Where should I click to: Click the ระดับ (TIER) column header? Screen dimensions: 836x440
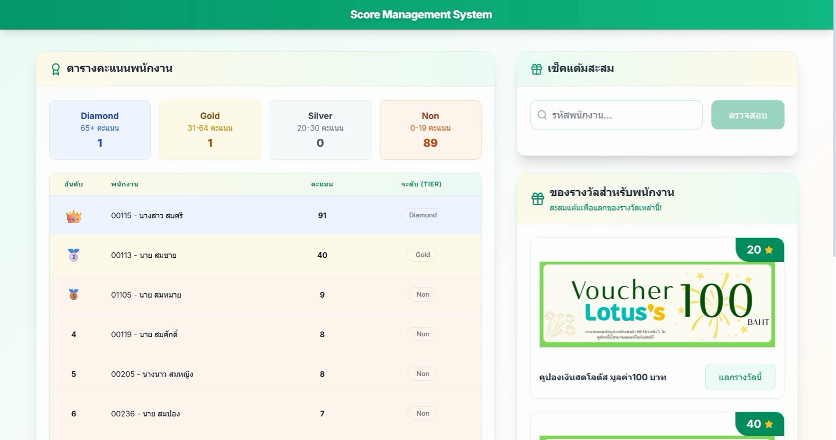tap(422, 184)
